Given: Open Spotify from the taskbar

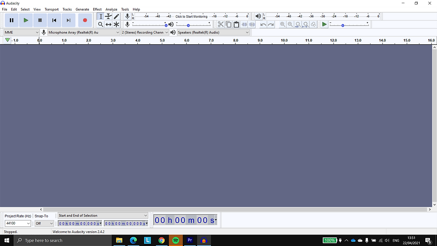Looking at the screenshot, I should coord(176,240).
